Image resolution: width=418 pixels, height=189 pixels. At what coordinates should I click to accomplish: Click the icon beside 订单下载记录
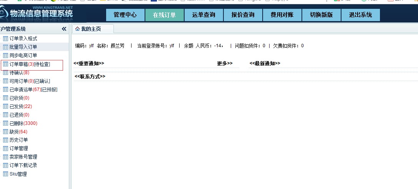coord(5,166)
